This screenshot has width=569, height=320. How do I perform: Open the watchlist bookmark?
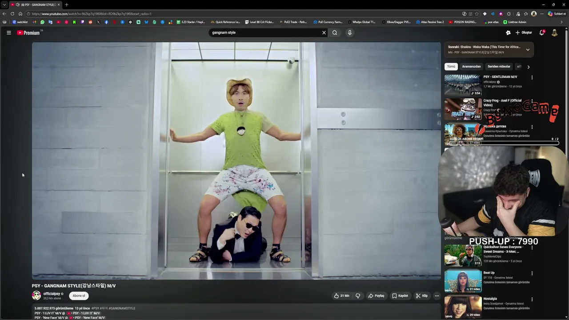(x=20, y=22)
